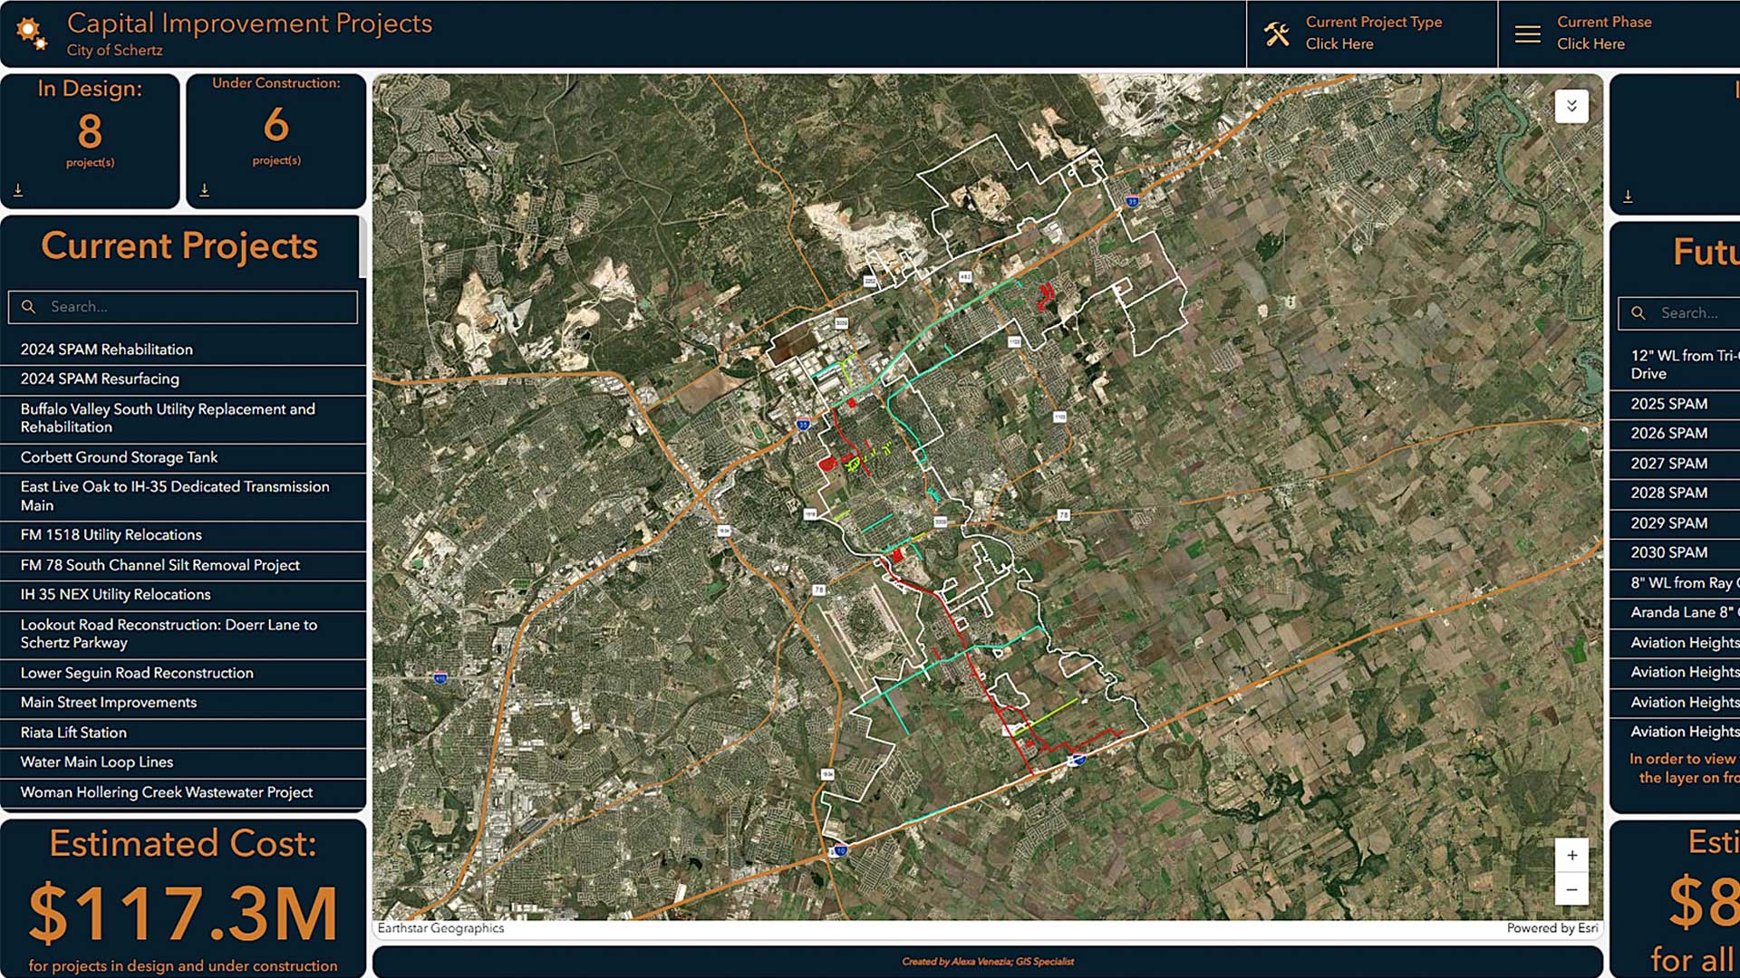Open the Current Project Type selector

click(1372, 34)
